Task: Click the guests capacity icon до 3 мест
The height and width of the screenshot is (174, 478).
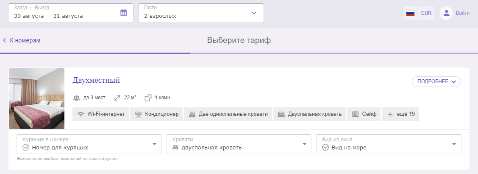Action: tap(77, 98)
